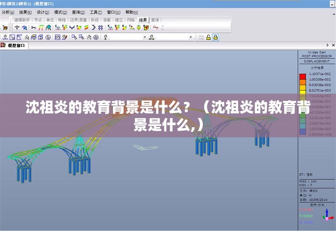Click the polygon flag selection icon
This screenshot has width=336, height=231.
pyautogui.click(x=19, y=37)
